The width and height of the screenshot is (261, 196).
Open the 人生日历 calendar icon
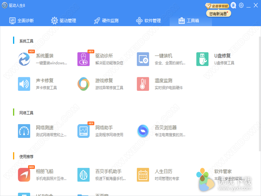[143, 175]
